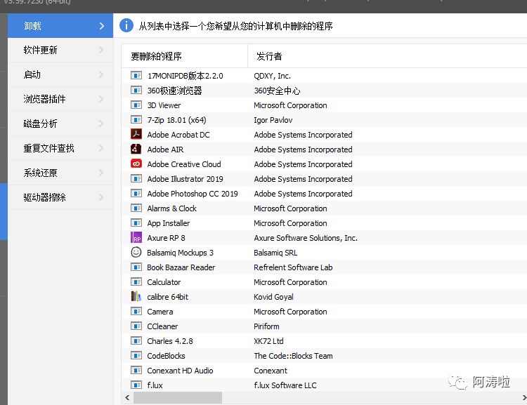Click the publisher 360安全中心
The height and width of the screenshot is (405, 527).
pyautogui.click(x=278, y=91)
